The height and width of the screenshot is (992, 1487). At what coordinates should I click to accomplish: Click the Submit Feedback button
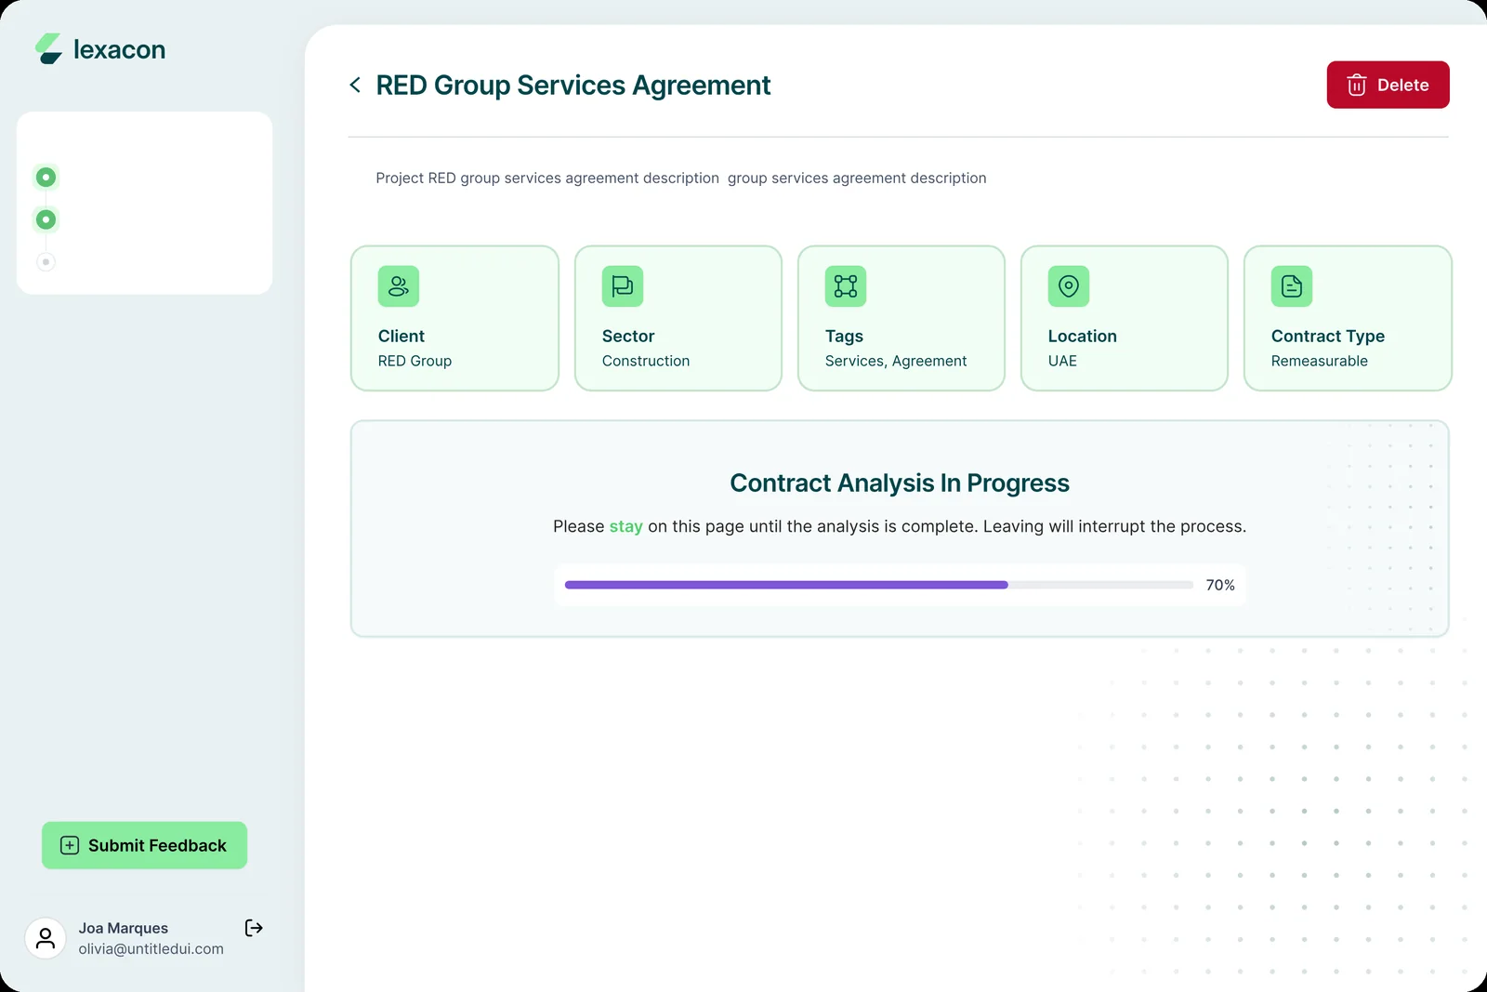(144, 845)
